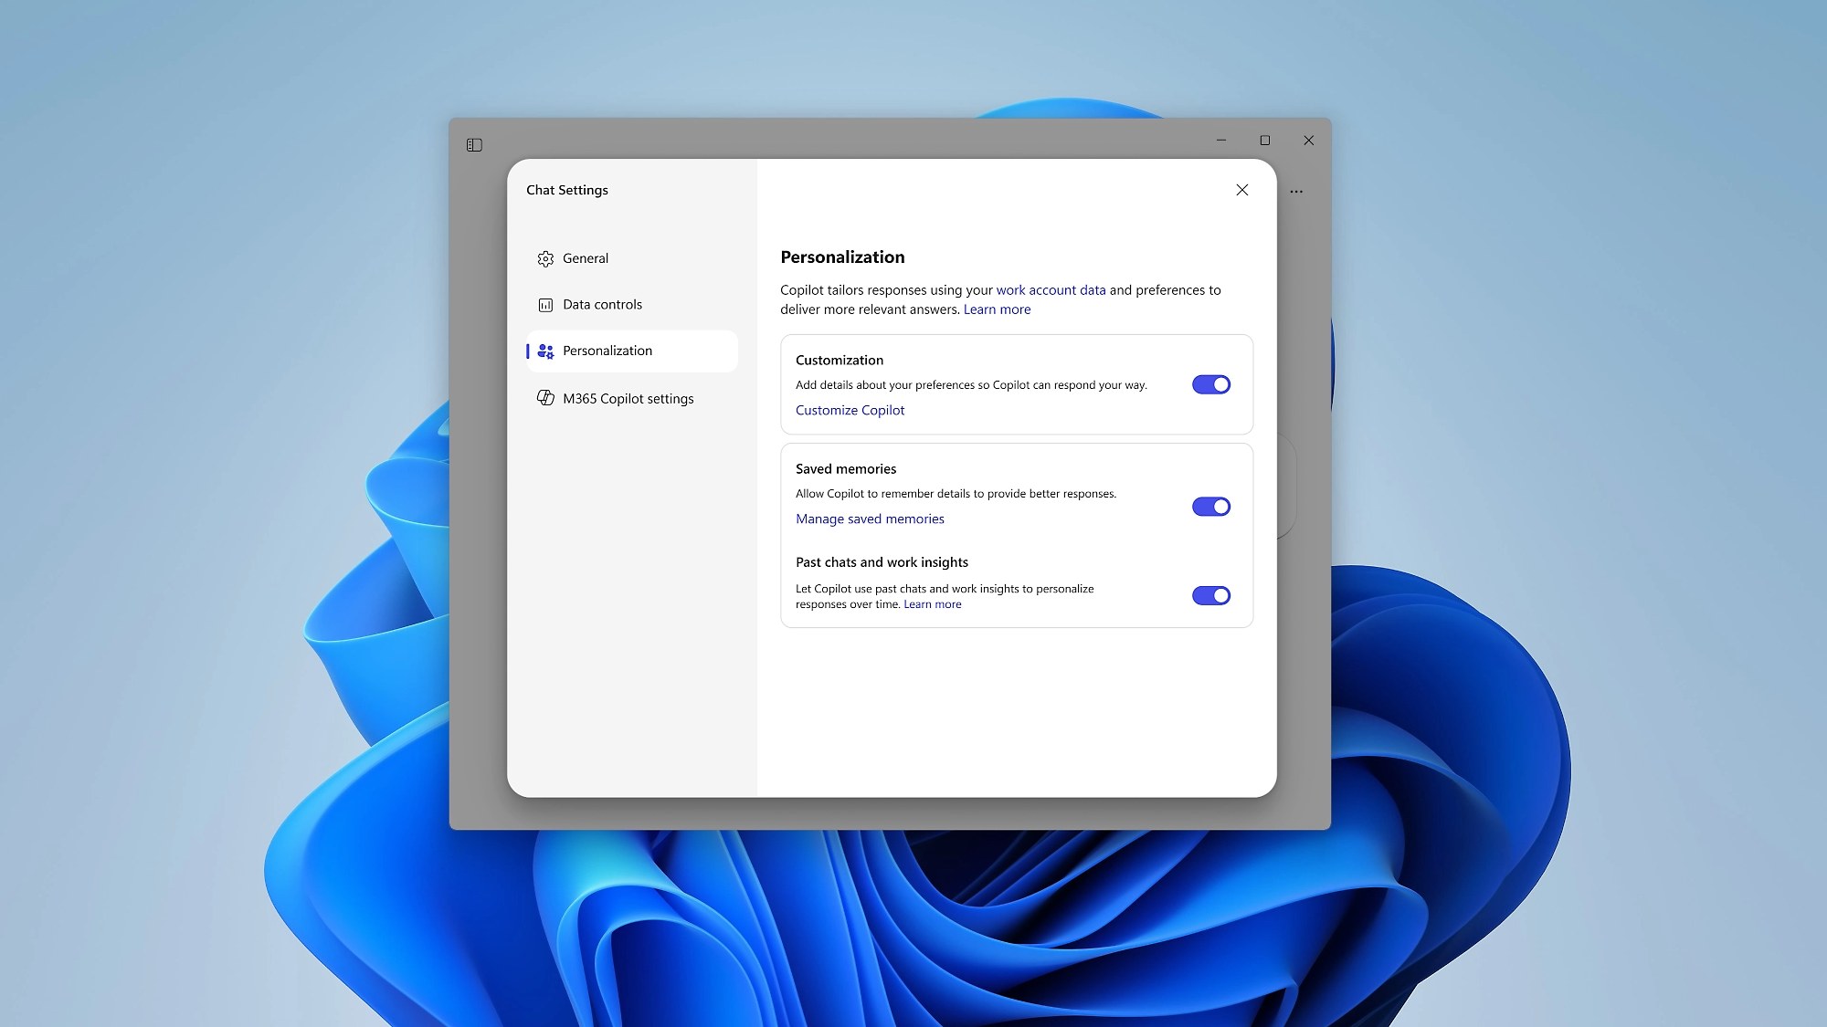Disable the Saved memories toggle

[1211, 507]
